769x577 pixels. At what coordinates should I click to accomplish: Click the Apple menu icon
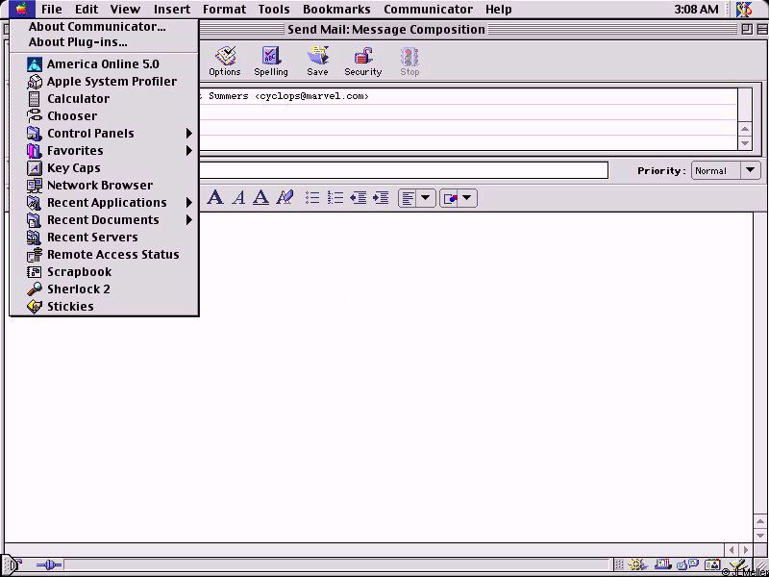tap(21, 10)
